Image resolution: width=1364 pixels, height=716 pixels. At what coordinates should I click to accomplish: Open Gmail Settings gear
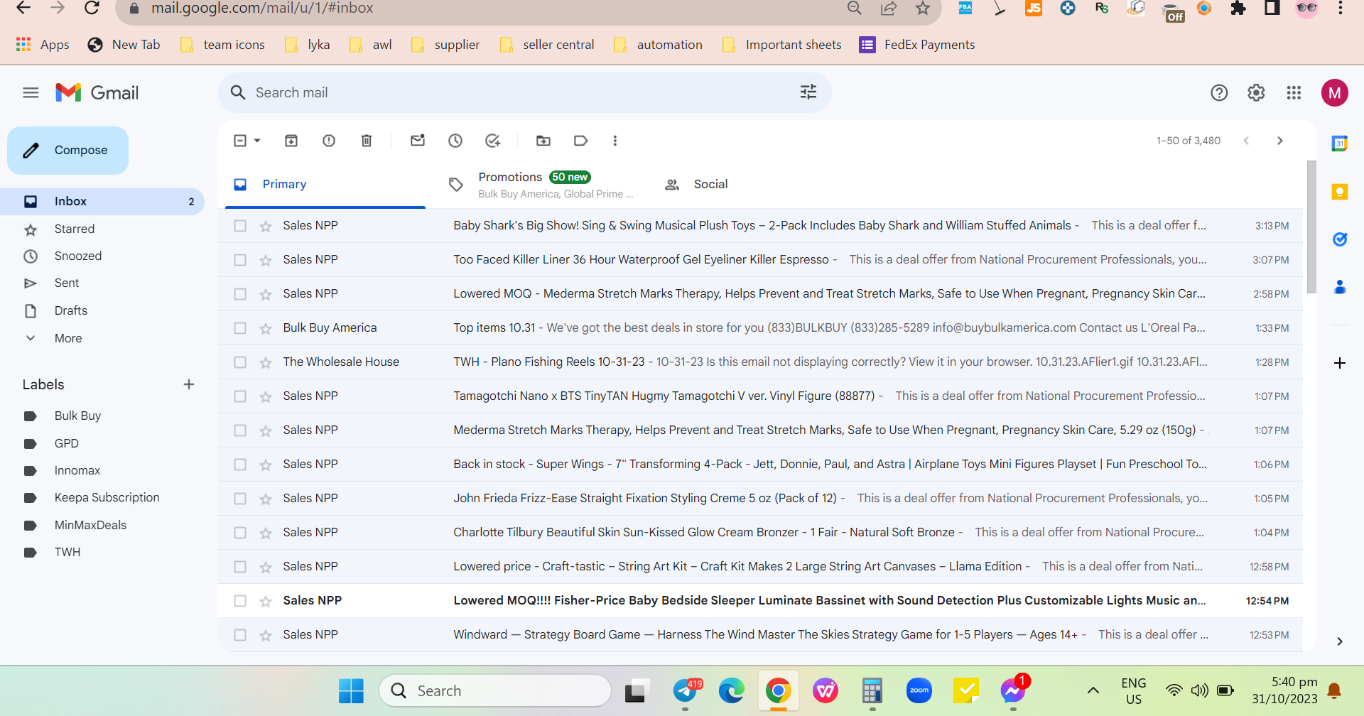(1256, 93)
